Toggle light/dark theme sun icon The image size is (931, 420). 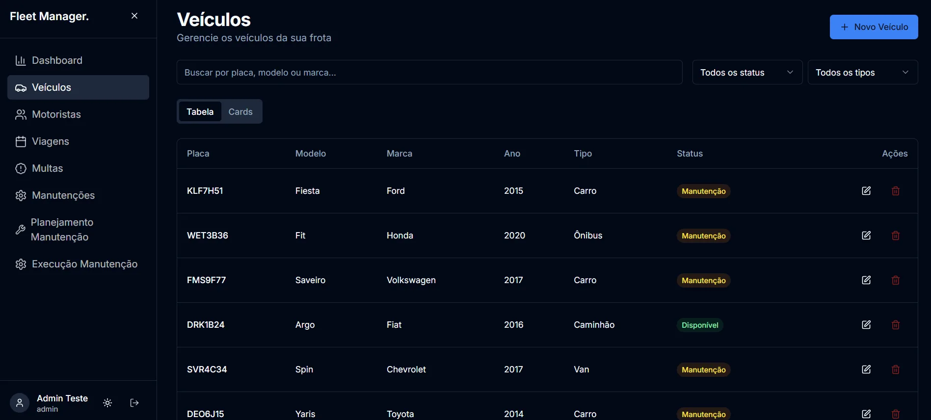pos(107,403)
